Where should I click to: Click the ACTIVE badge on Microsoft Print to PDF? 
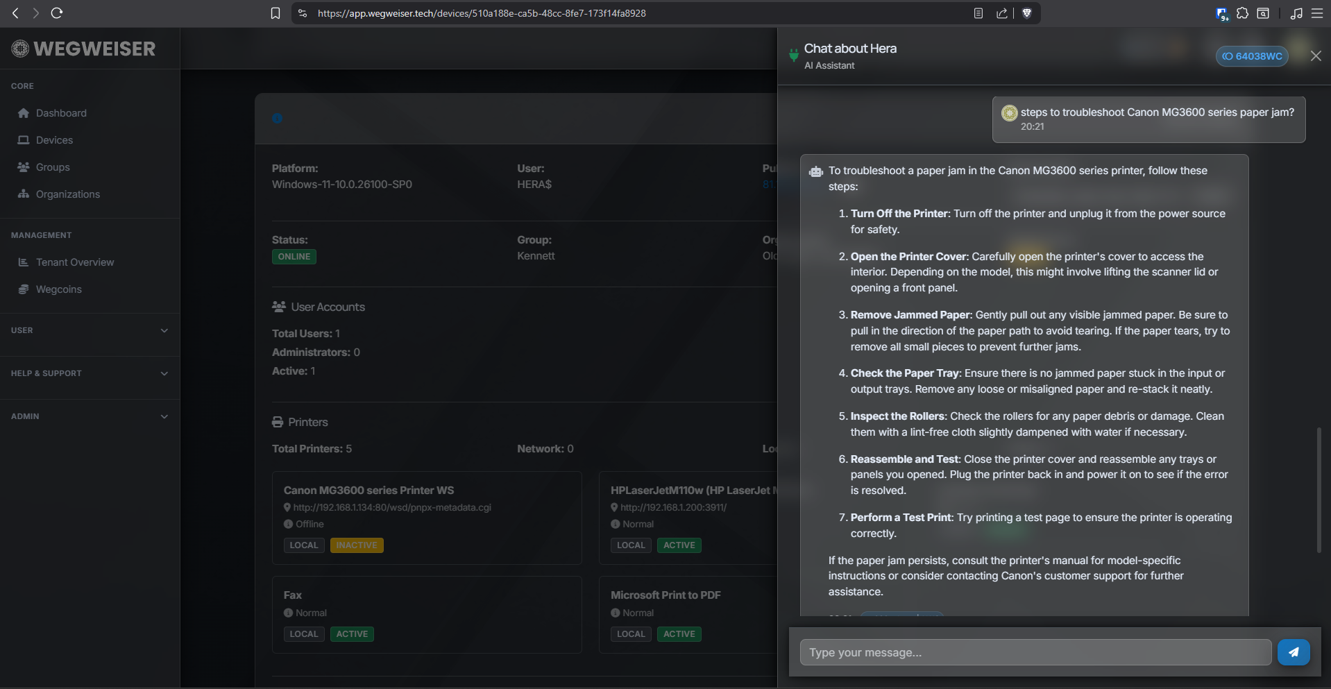(x=679, y=634)
